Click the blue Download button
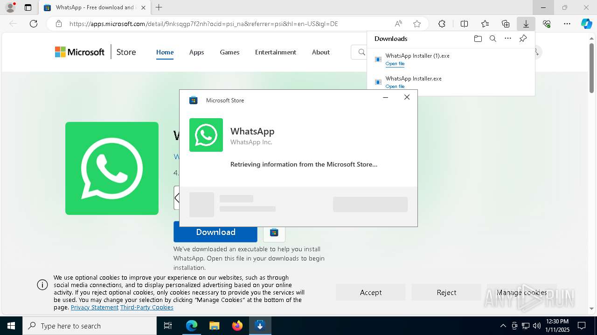 (215, 232)
